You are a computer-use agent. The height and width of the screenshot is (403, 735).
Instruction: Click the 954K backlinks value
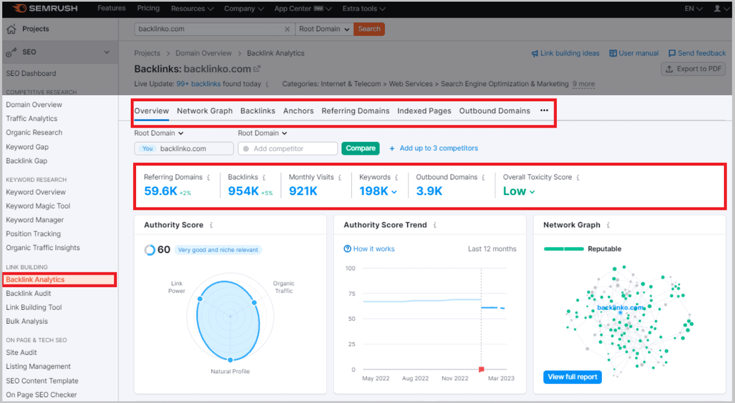[243, 191]
